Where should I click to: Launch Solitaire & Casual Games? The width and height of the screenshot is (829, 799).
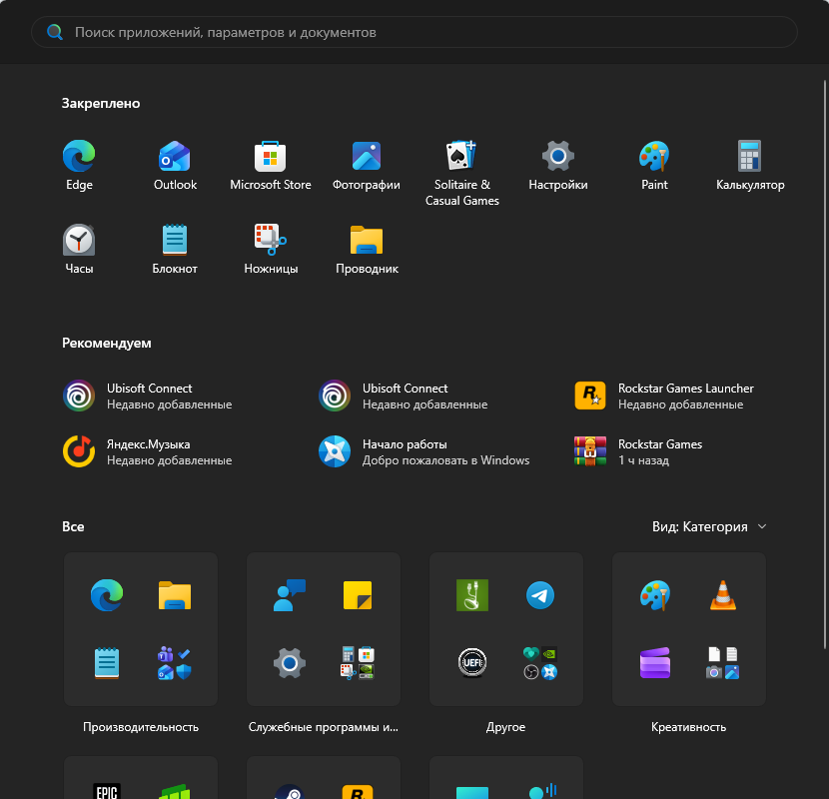coord(462,156)
